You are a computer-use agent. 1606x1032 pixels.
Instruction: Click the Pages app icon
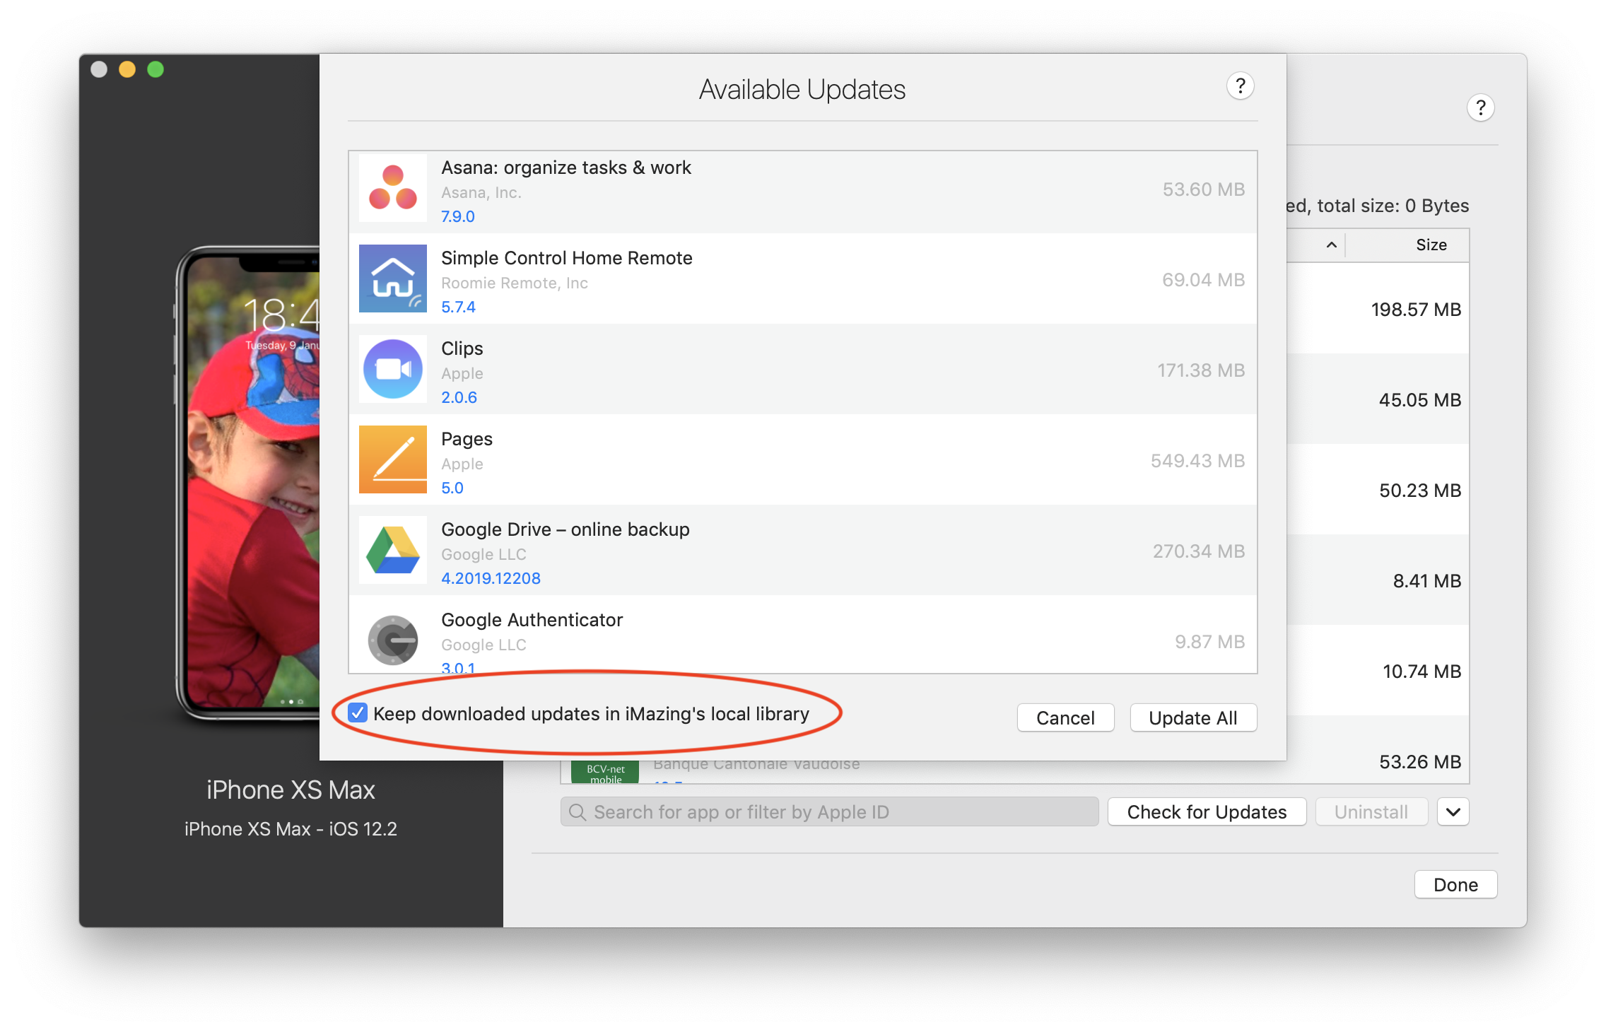pos(393,461)
